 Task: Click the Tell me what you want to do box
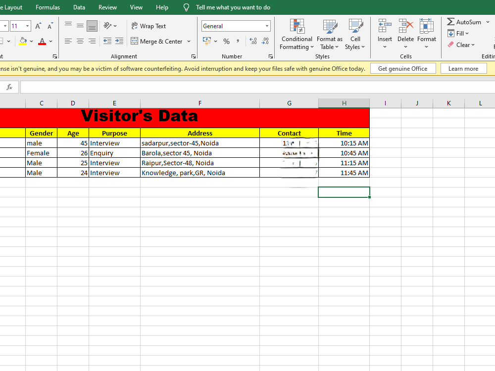click(233, 7)
